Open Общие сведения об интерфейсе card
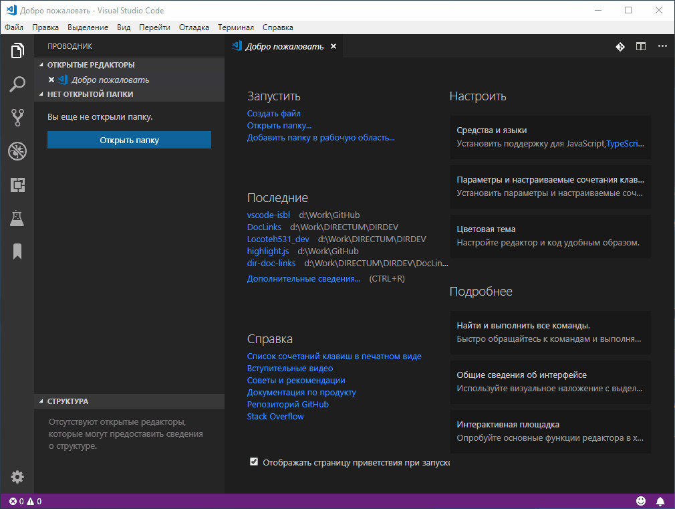Screen dimensions: 675x509 pyautogui.click(x=550, y=382)
